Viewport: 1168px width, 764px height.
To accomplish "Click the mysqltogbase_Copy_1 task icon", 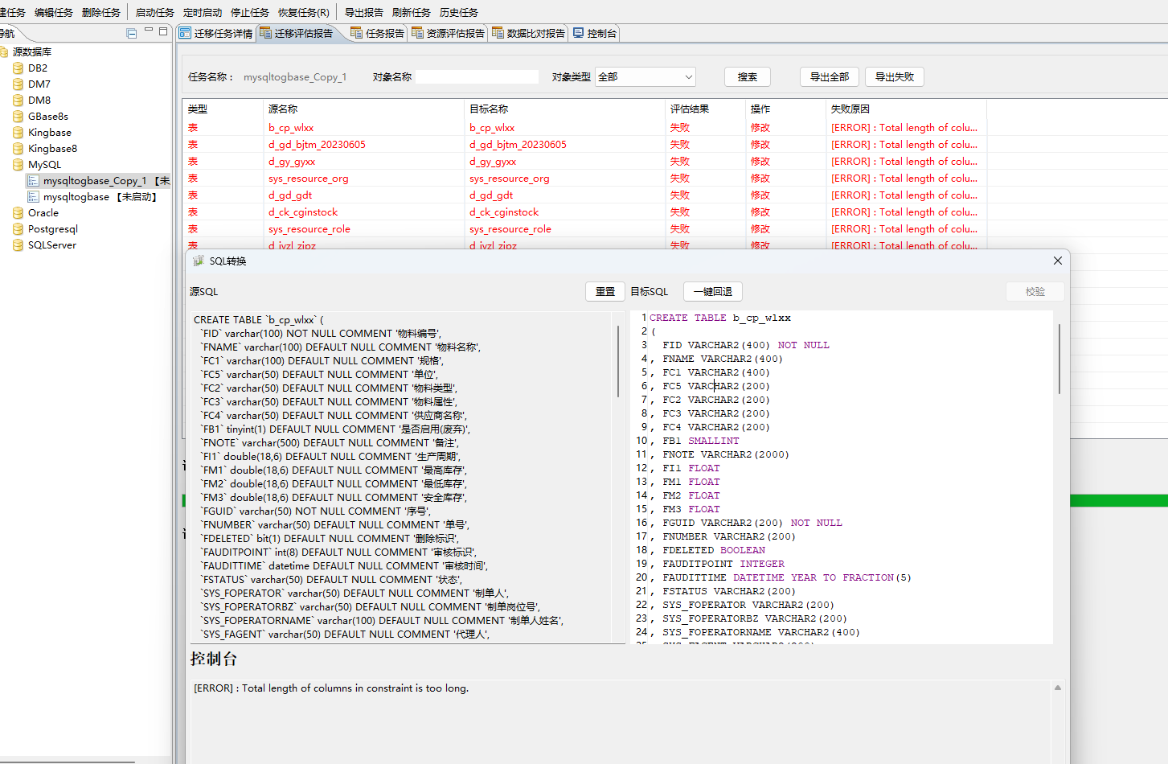I will coord(33,181).
